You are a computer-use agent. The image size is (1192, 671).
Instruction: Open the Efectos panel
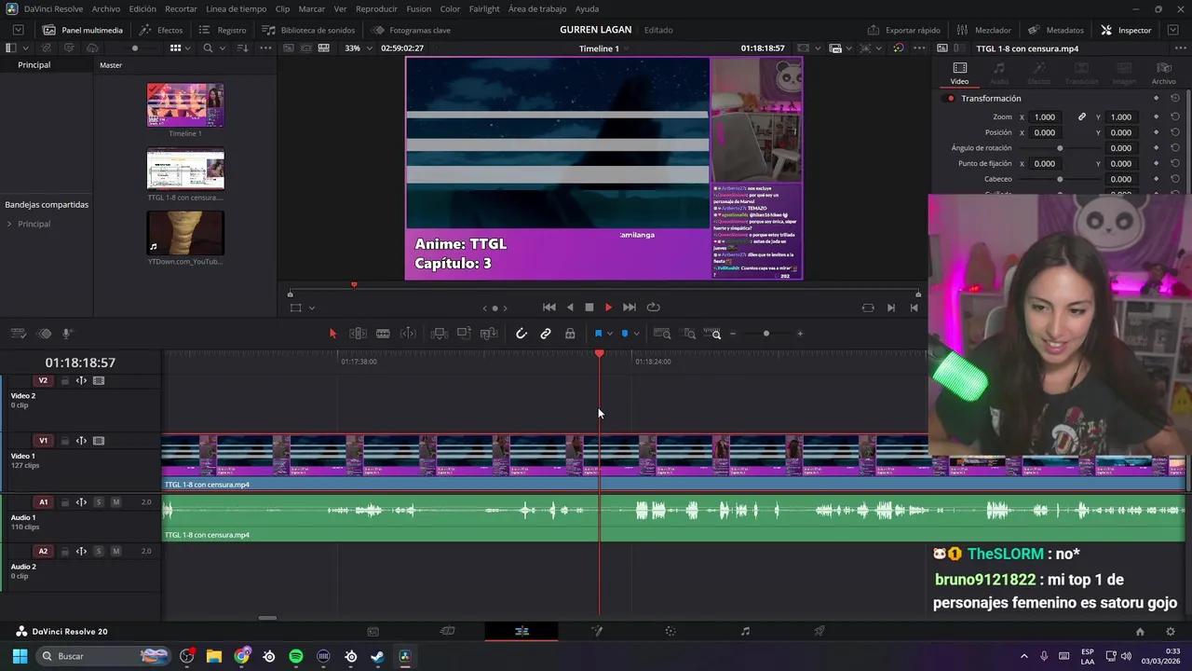(x=161, y=30)
